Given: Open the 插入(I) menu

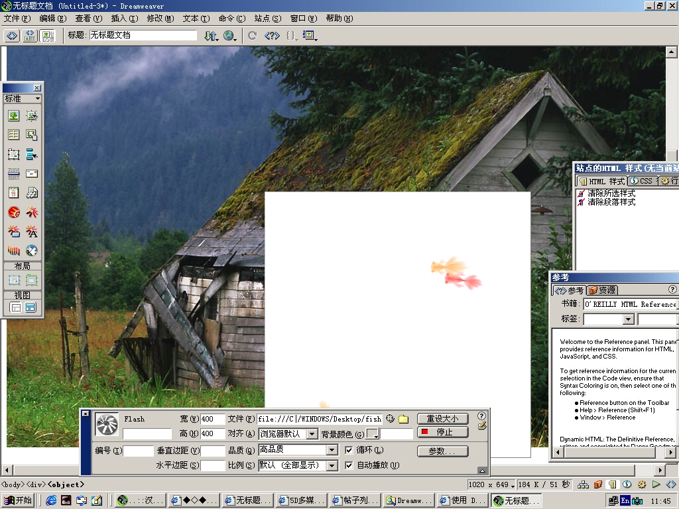Looking at the screenshot, I should click(125, 18).
